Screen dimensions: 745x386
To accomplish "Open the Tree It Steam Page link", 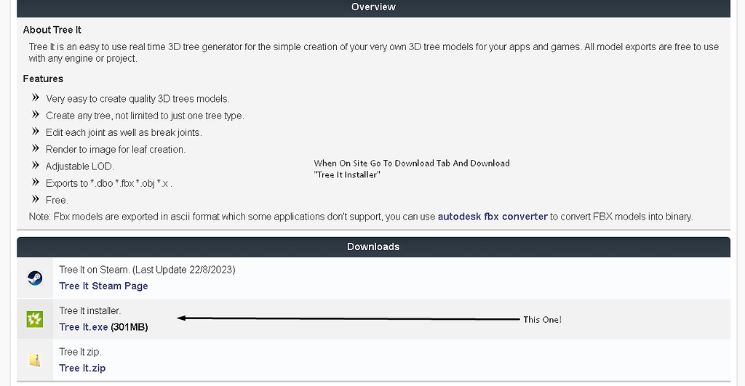I will [x=103, y=286].
